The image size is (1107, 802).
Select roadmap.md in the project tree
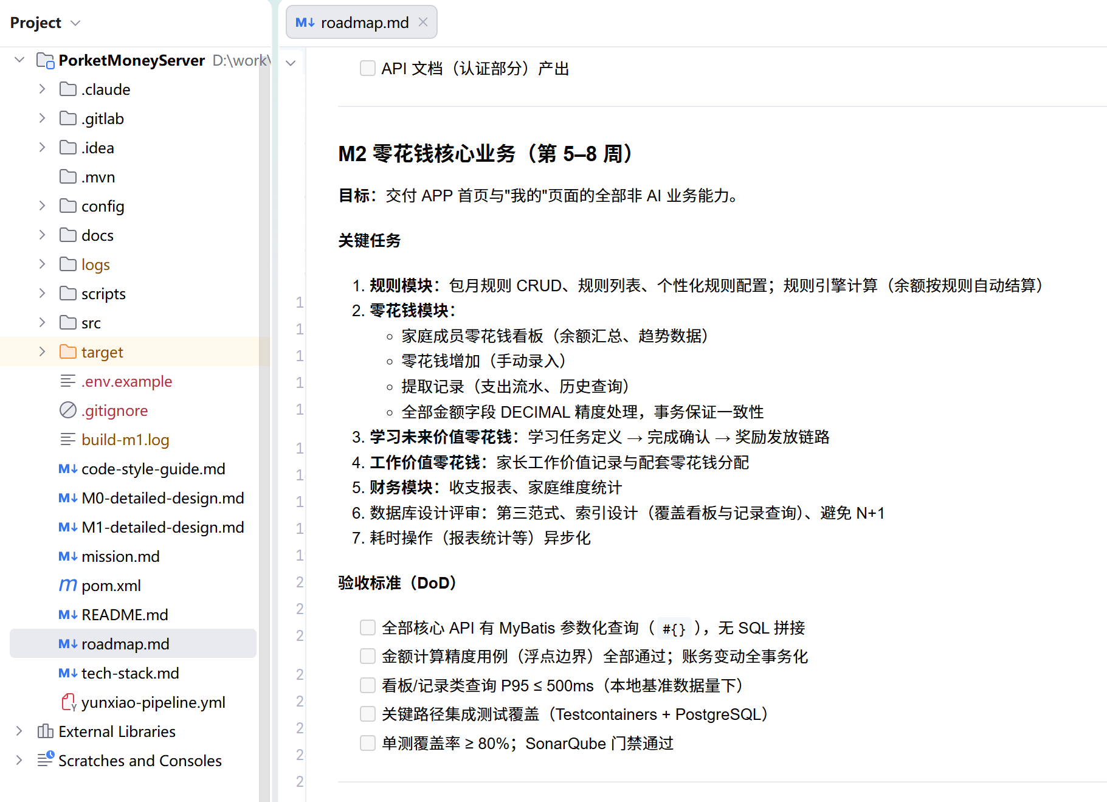pyautogui.click(x=133, y=643)
